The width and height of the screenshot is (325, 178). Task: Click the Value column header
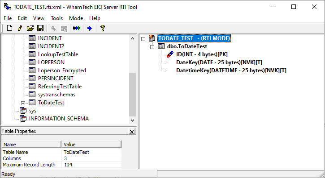91,145
